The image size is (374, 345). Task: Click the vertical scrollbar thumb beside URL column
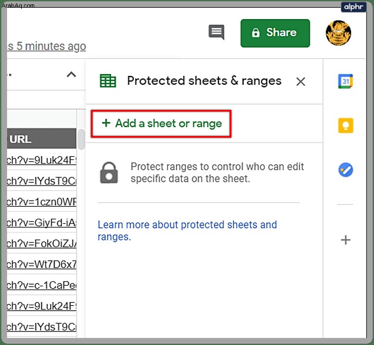pyautogui.click(x=82, y=139)
